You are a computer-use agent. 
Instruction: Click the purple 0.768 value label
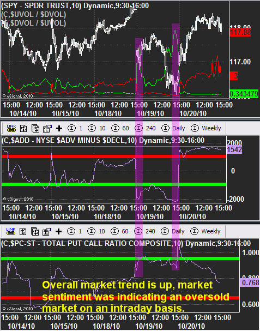pos(250,282)
